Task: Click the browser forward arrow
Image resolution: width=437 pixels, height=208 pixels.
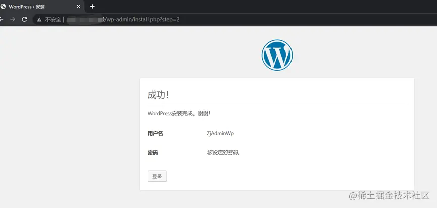Action: point(12,20)
